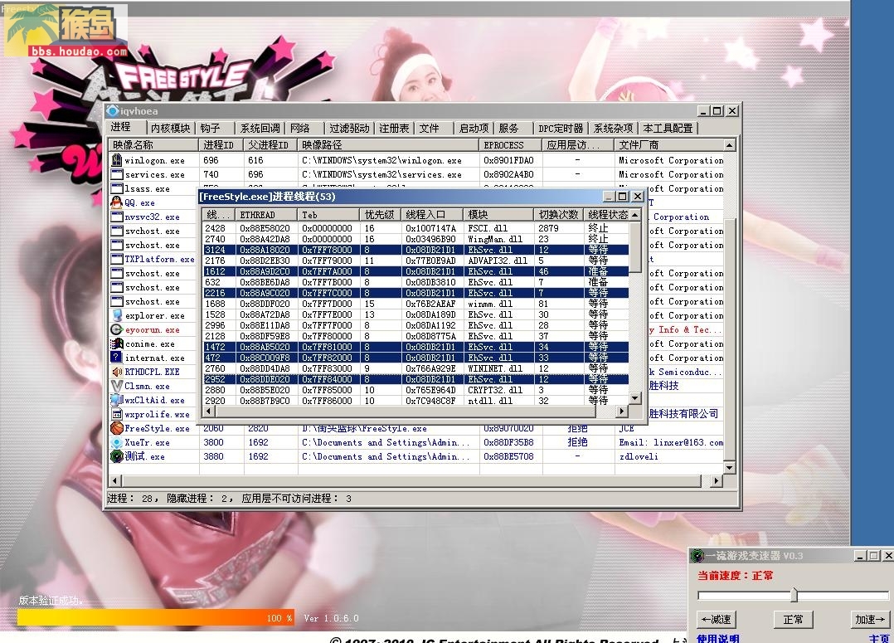Click the RTHDCPL.EXE speaker icon

pyautogui.click(x=116, y=372)
